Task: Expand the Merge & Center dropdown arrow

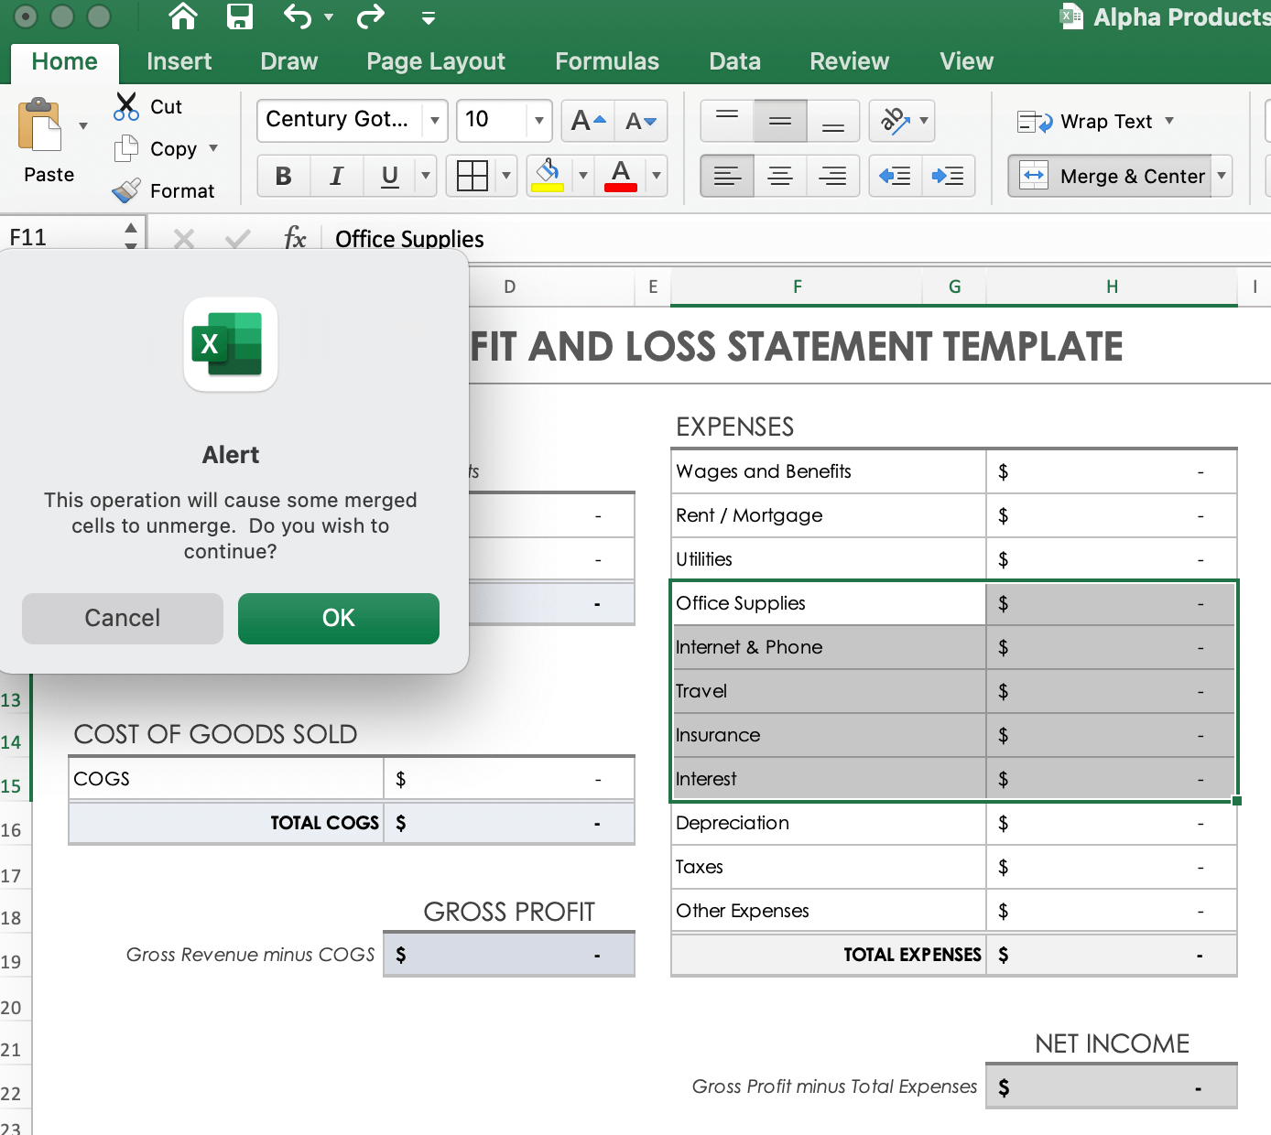Action: click(1222, 176)
